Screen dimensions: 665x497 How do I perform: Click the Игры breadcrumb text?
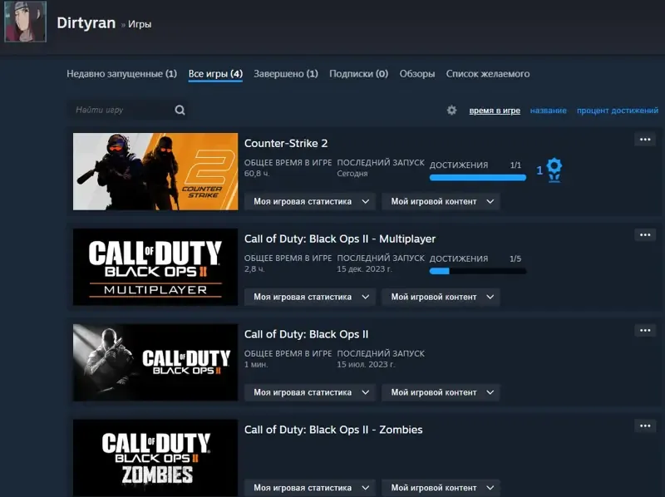click(140, 25)
